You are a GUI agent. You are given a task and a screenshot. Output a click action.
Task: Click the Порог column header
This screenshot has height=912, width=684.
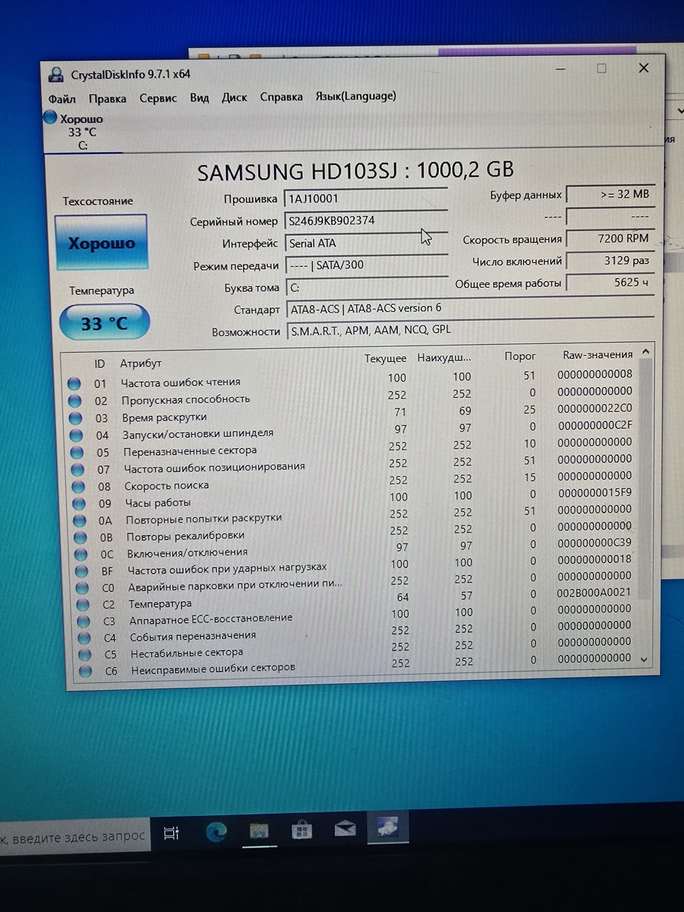pos(520,356)
